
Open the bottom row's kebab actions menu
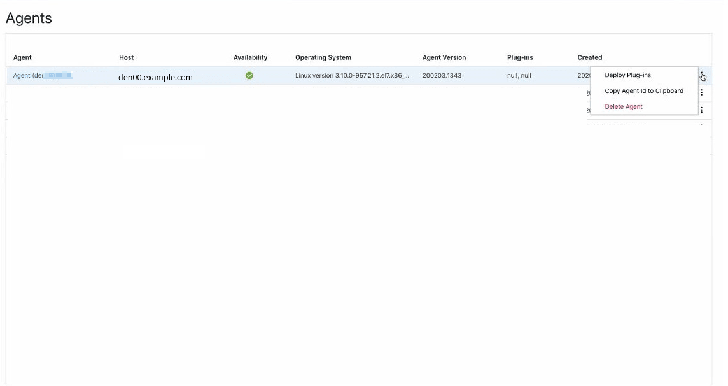coord(701,125)
